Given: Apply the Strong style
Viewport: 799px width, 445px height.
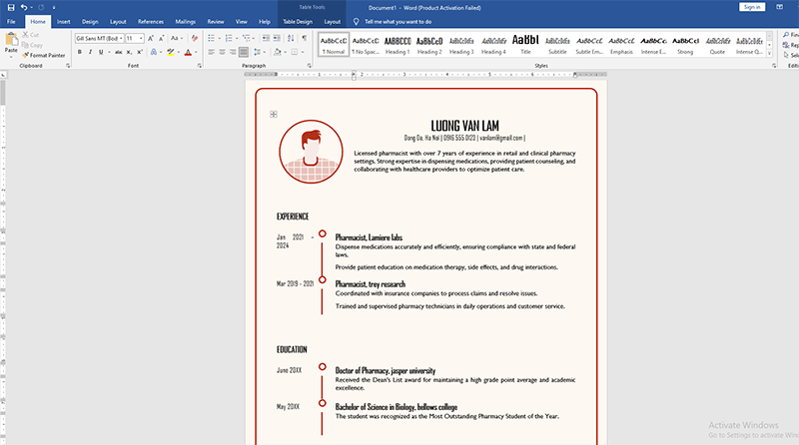Looking at the screenshot, I should point(685,45).
